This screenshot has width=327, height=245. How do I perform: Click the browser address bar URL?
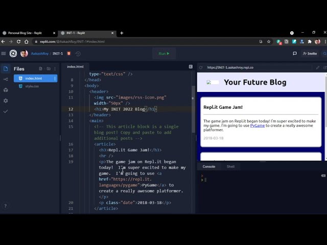coord(72,42)
